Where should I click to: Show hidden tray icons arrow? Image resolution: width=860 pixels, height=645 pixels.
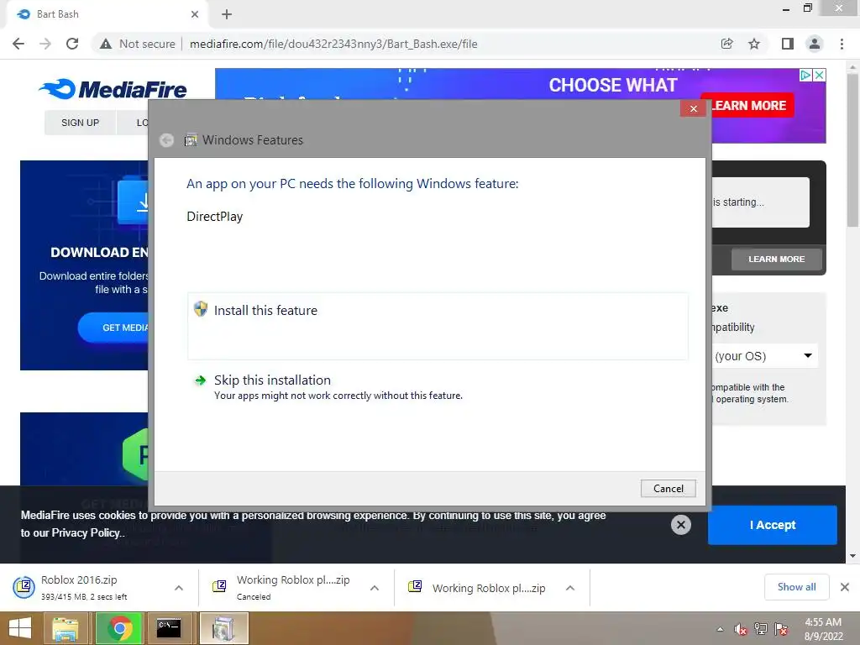[x=720, y=629]
